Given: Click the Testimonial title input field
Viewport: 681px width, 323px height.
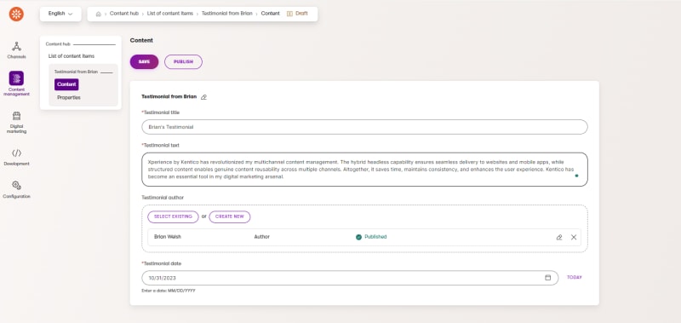Looking at the screenshot, I should point(365,127).
